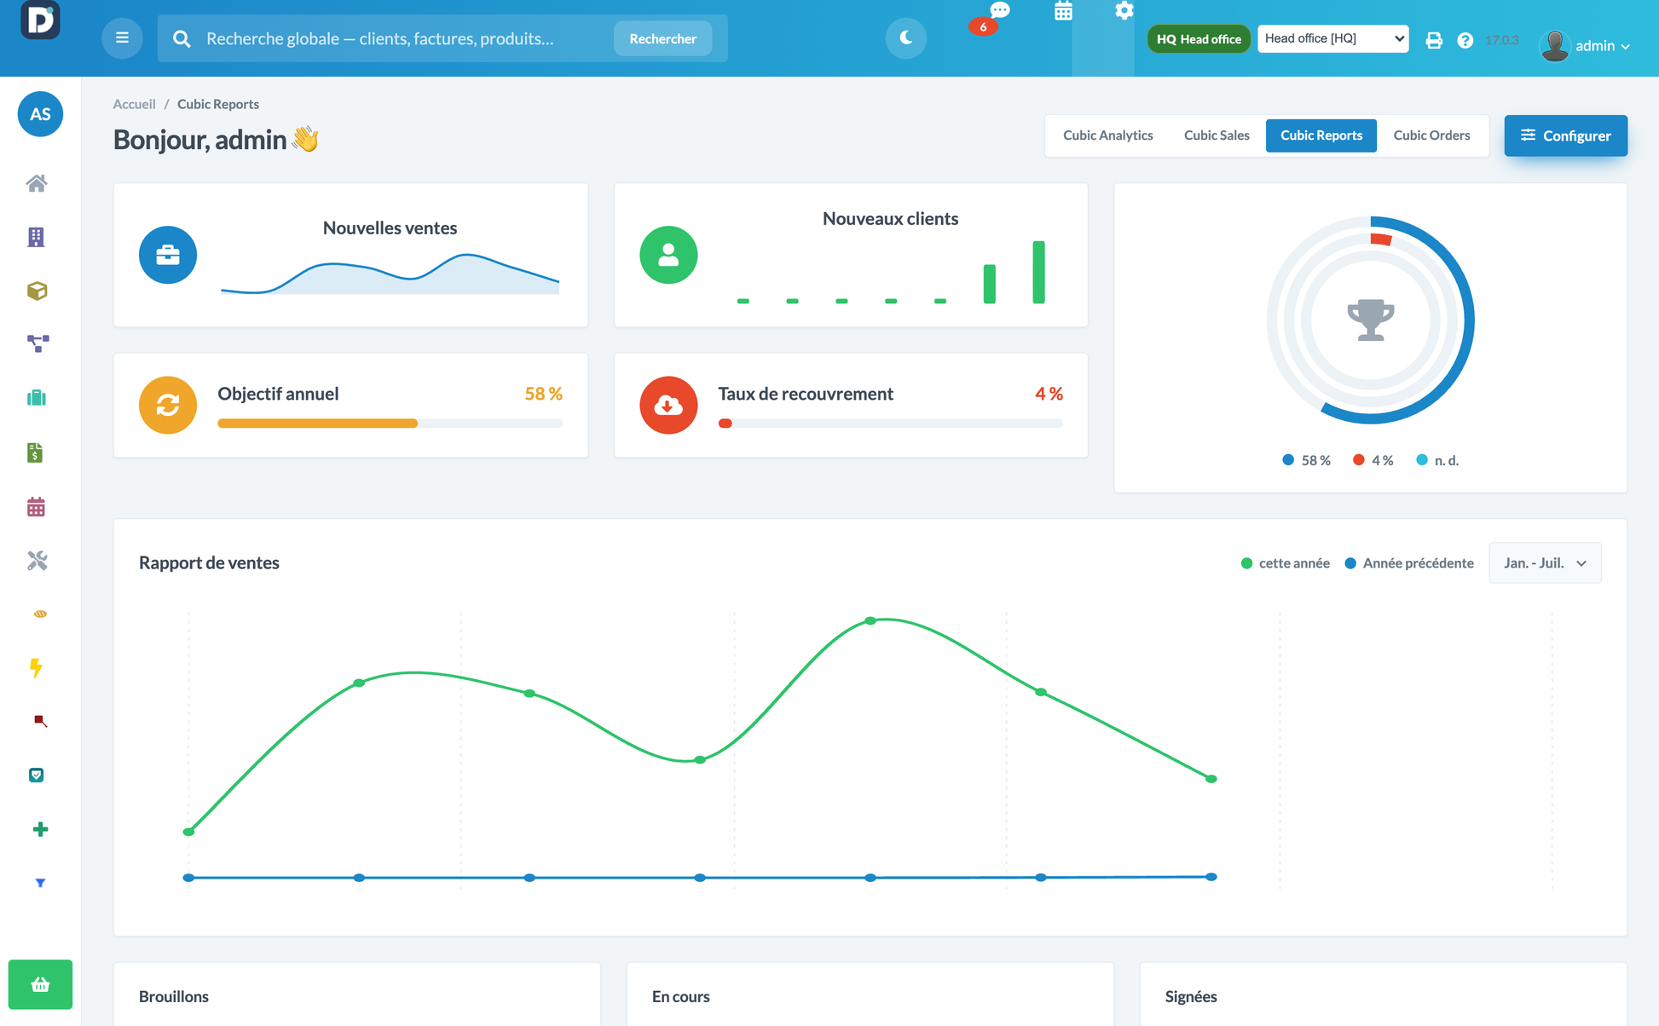Click the trophy icon in the ring chart
Viewport: 1659px width, 1026px height.
pos(1371,320)
